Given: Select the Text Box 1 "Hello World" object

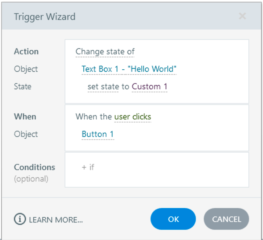Looking at the screenshot, I should [x=129, y=69].
